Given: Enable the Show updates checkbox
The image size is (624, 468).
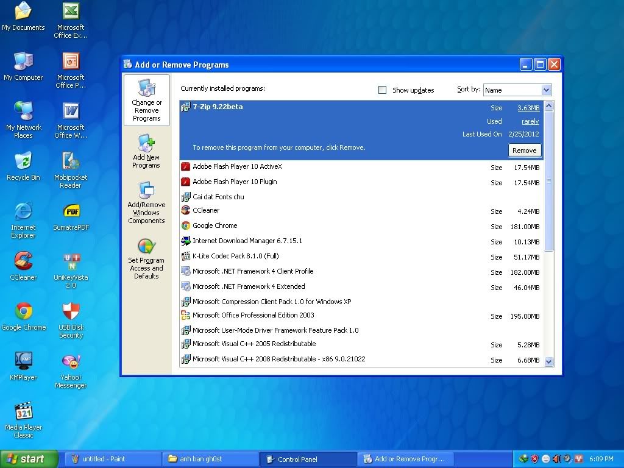Looking at the screenshot, I should 382,90.
